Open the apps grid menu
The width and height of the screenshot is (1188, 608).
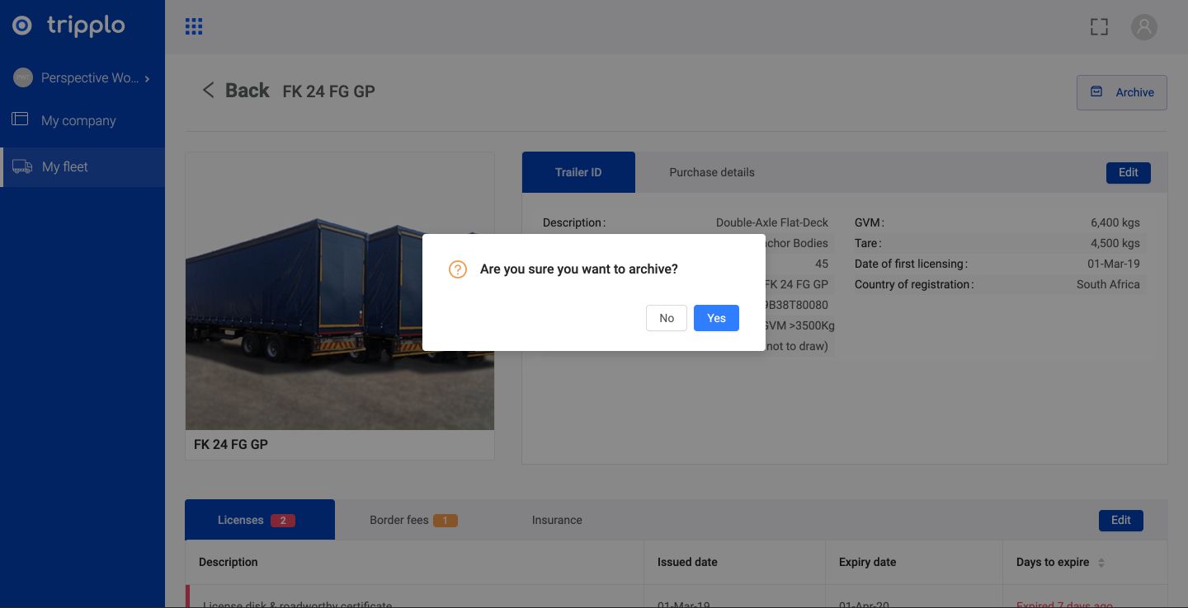[194, 26]
